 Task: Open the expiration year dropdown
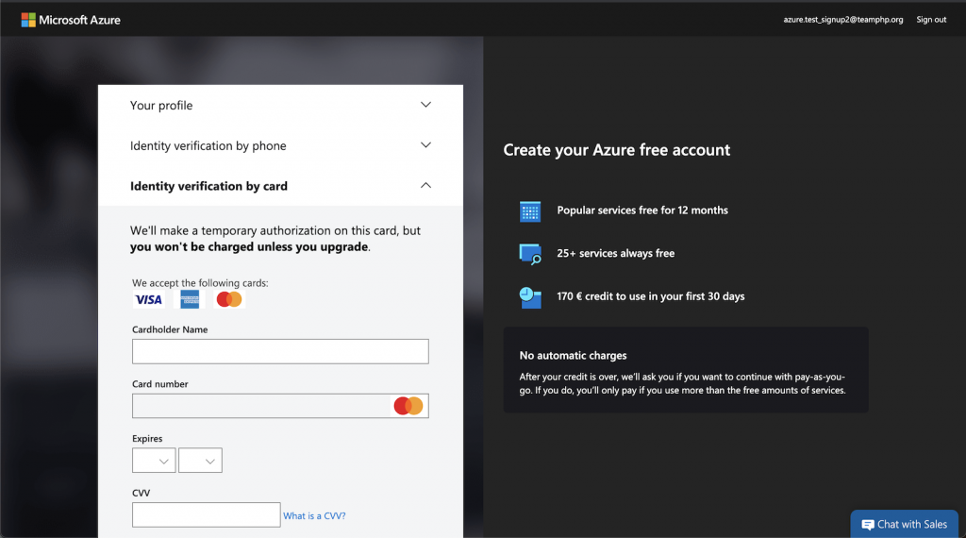200,461
